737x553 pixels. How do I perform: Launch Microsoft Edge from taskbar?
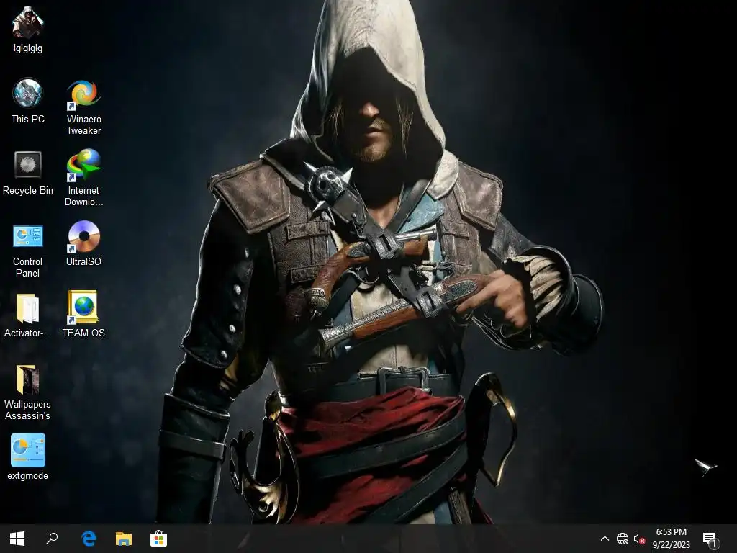89,539
